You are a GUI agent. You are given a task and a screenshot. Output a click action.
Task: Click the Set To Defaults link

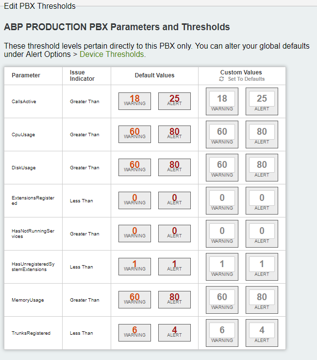246,79
